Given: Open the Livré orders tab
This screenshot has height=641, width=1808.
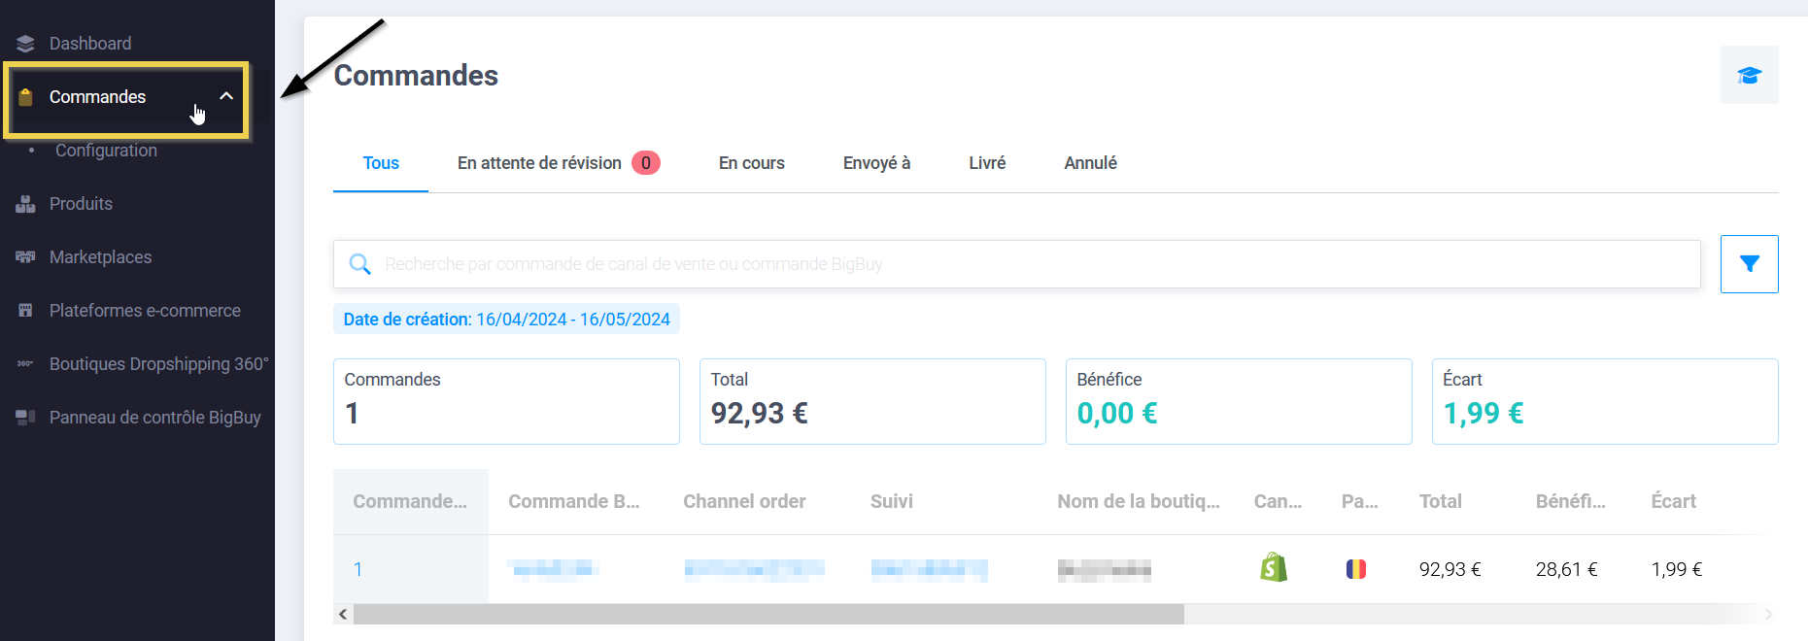Looking at the screenshot, I should point(986,163).
